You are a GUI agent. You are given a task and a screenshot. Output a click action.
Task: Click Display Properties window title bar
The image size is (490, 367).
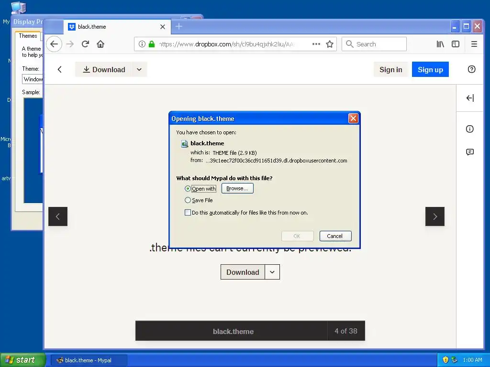pos(27,22)
